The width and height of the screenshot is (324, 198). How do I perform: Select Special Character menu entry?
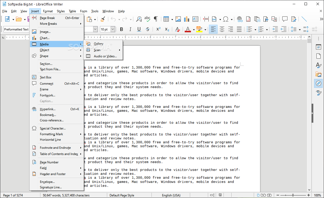coord(57,128)
